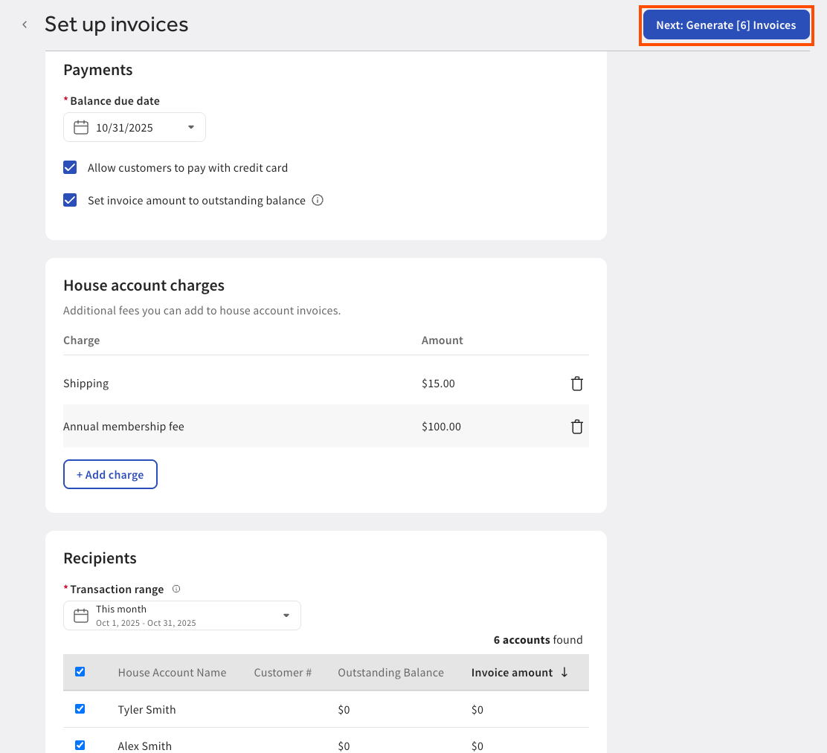This screenshot has width=827, height=753.
Task: Delete the Shipping charge using trash icon
Action: pyautogui.click(x=576, y=383)
